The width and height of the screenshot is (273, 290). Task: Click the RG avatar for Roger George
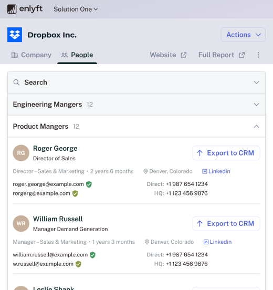pyautogui.click(x=21, y=153)
